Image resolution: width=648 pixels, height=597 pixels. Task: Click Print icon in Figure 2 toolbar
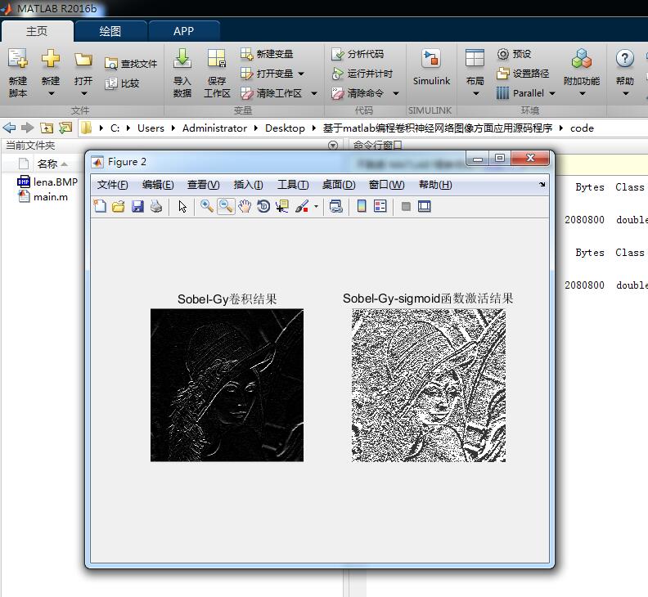coord(156,206)
